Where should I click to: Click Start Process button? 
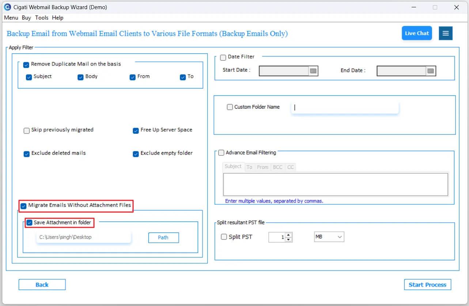[428, 285]
